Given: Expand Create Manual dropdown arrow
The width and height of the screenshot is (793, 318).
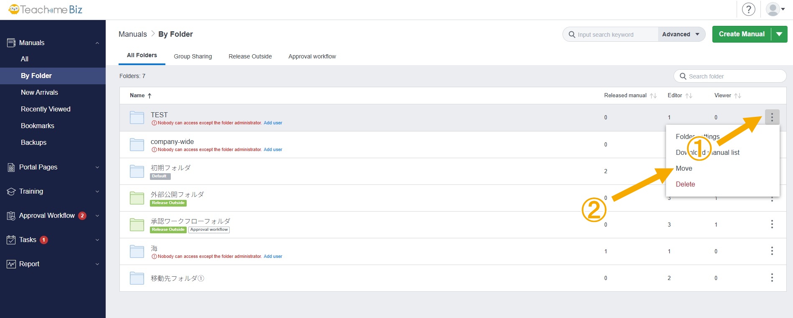Looking at the screenshot, I should [x=779, y=34].
